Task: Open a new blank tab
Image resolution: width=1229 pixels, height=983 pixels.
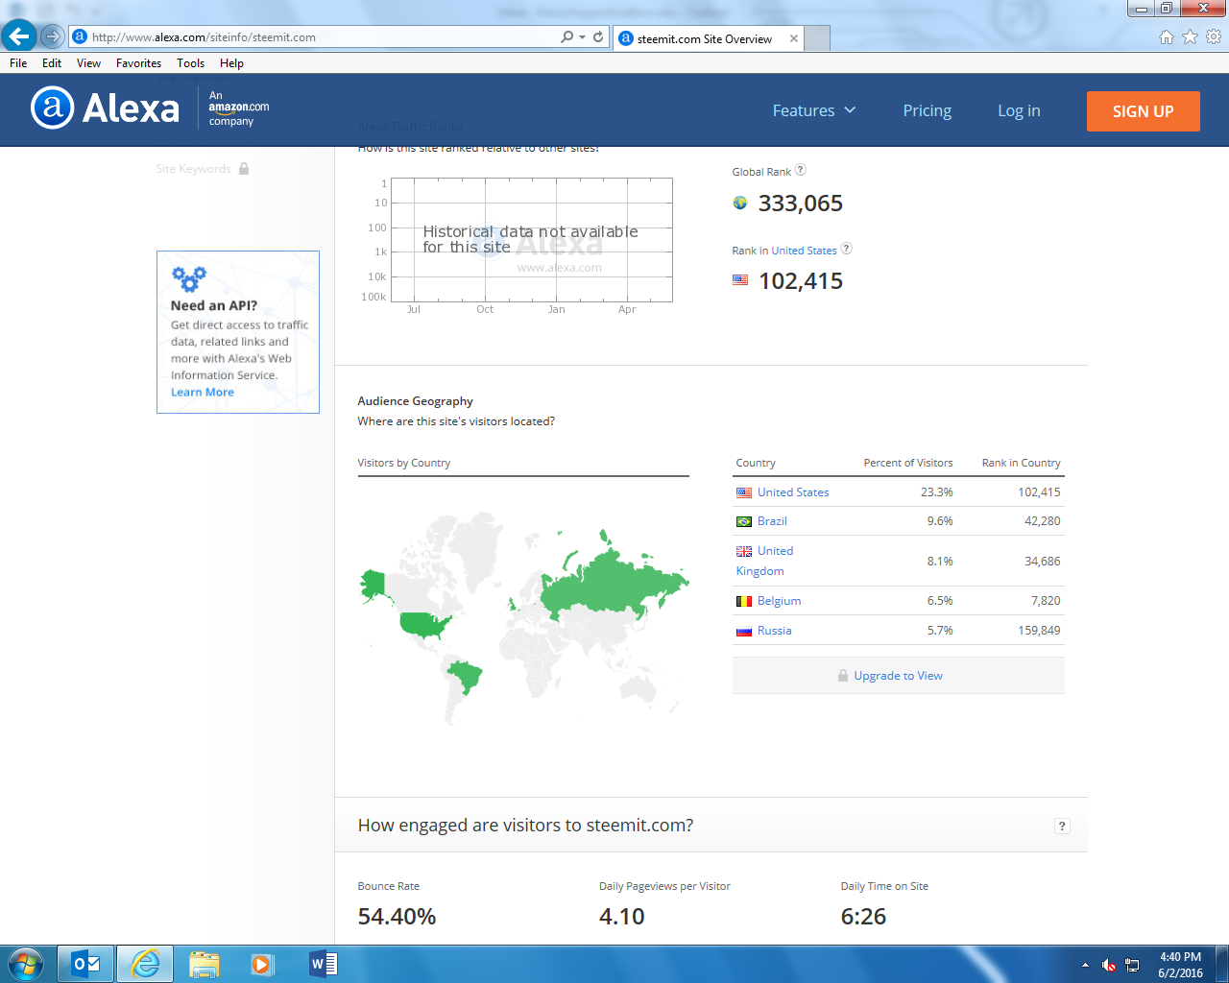Action: pos(817,38)
